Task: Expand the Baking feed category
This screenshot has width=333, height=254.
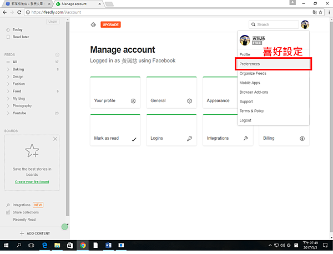Action: (x=8, y=69)
